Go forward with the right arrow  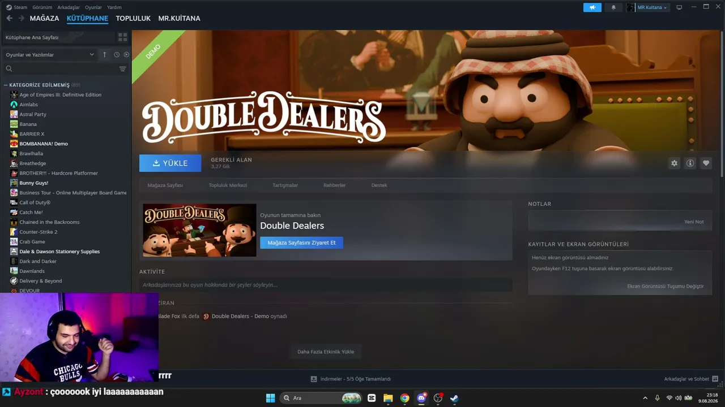tap(21, 18)
